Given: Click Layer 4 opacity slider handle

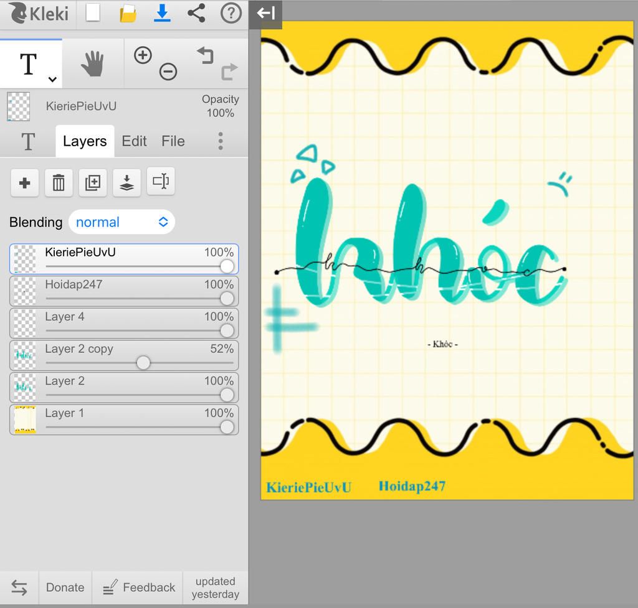Looking at the screenshot, I should point(227,330).
